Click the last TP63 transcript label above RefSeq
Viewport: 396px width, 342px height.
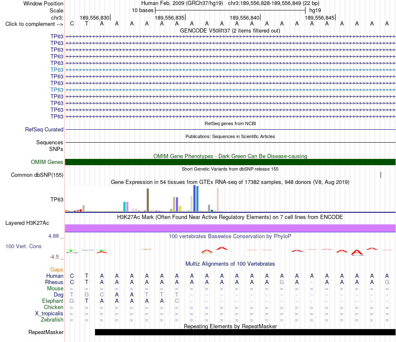pos(57,116)
